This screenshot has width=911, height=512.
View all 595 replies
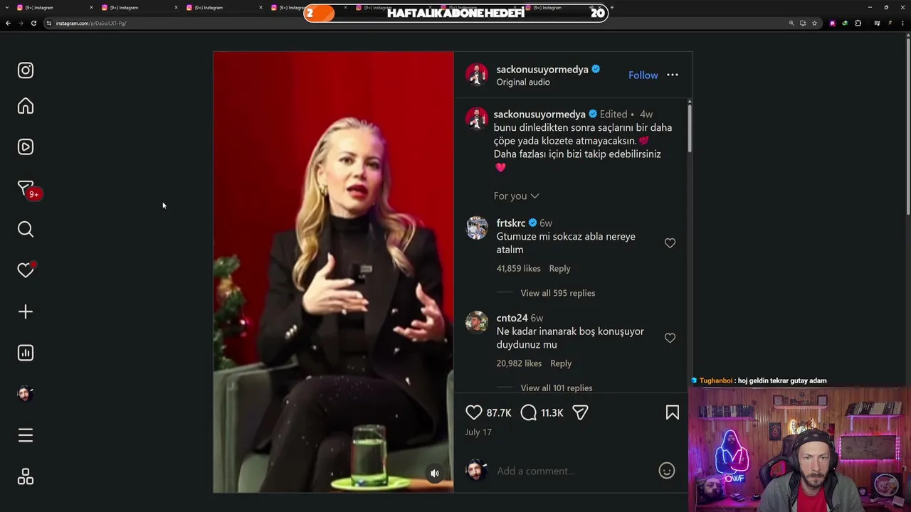tap(558, 293)
